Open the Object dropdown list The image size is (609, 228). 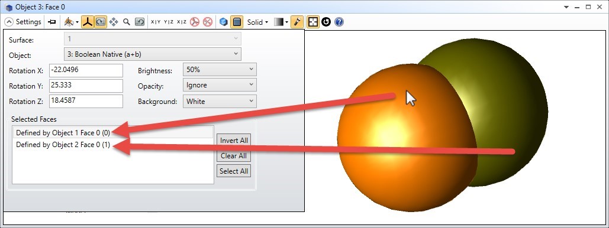pos(152,54)
